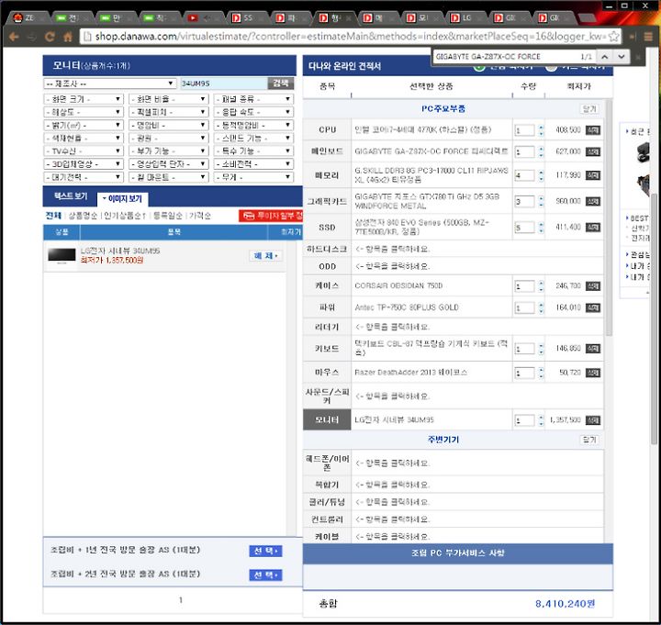The height and width of the screenshot is (625, 661).
Task: Jump to previous find-bar match arrow
Action: (604, 57)
